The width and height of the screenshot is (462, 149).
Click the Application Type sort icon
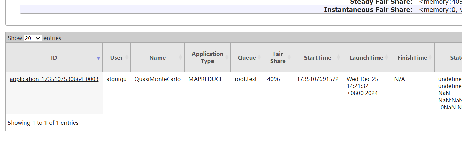pos(227,58)
